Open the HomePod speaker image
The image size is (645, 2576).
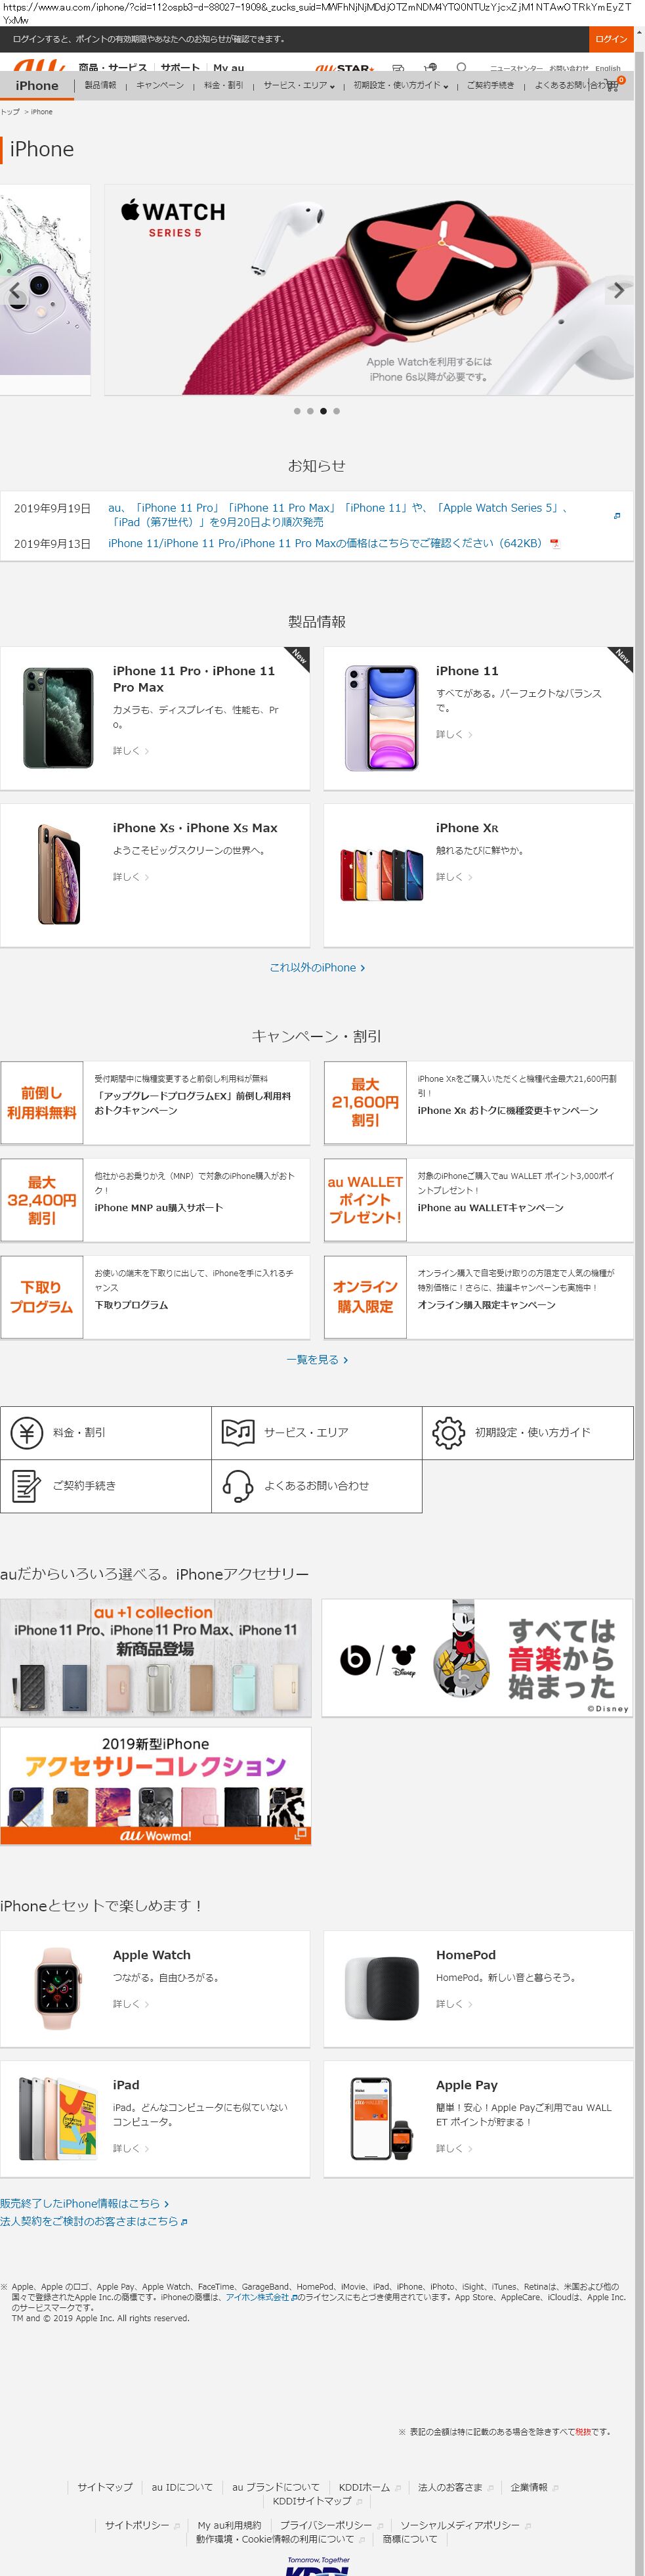(x=381, y=1988)
